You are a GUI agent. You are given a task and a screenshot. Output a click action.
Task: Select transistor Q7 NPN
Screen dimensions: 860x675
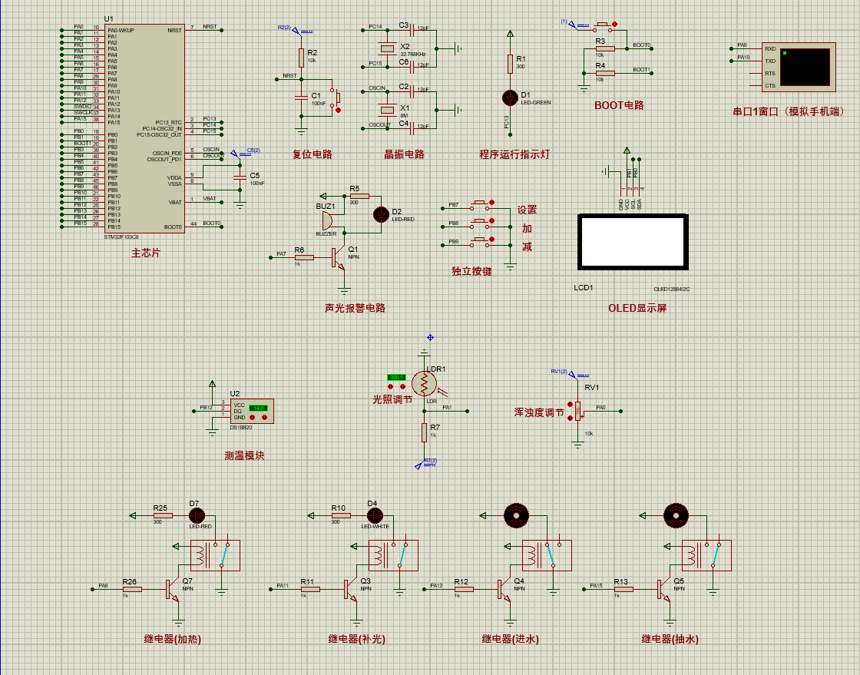(x=172, y=590)
